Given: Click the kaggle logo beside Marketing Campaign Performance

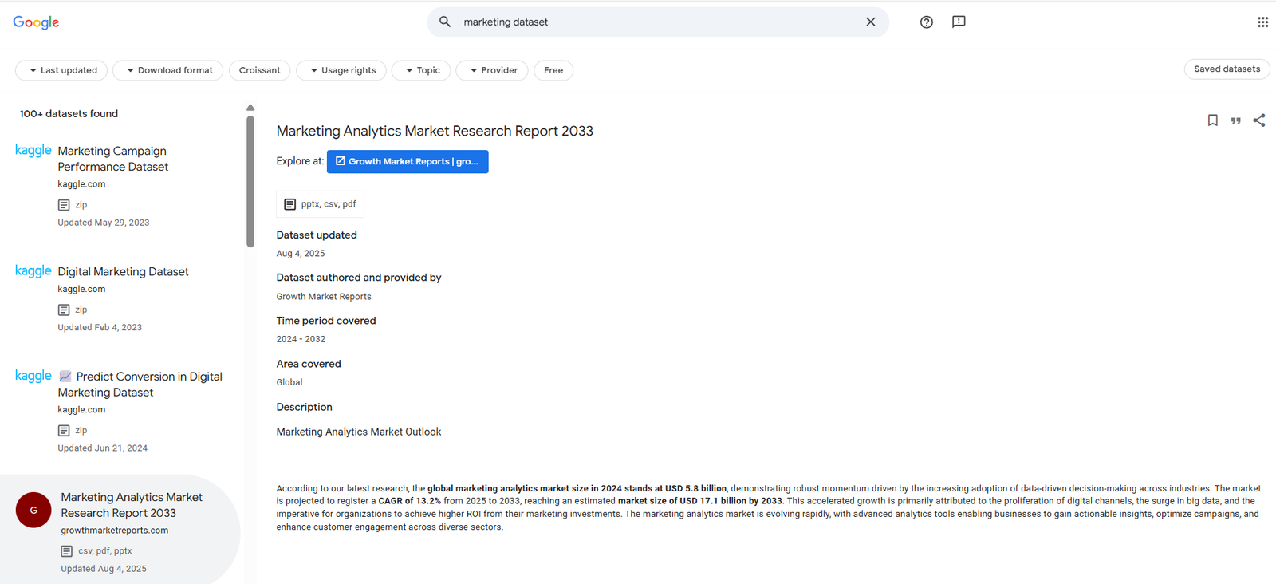Looking at the screenshot, I should pos(33,150).
